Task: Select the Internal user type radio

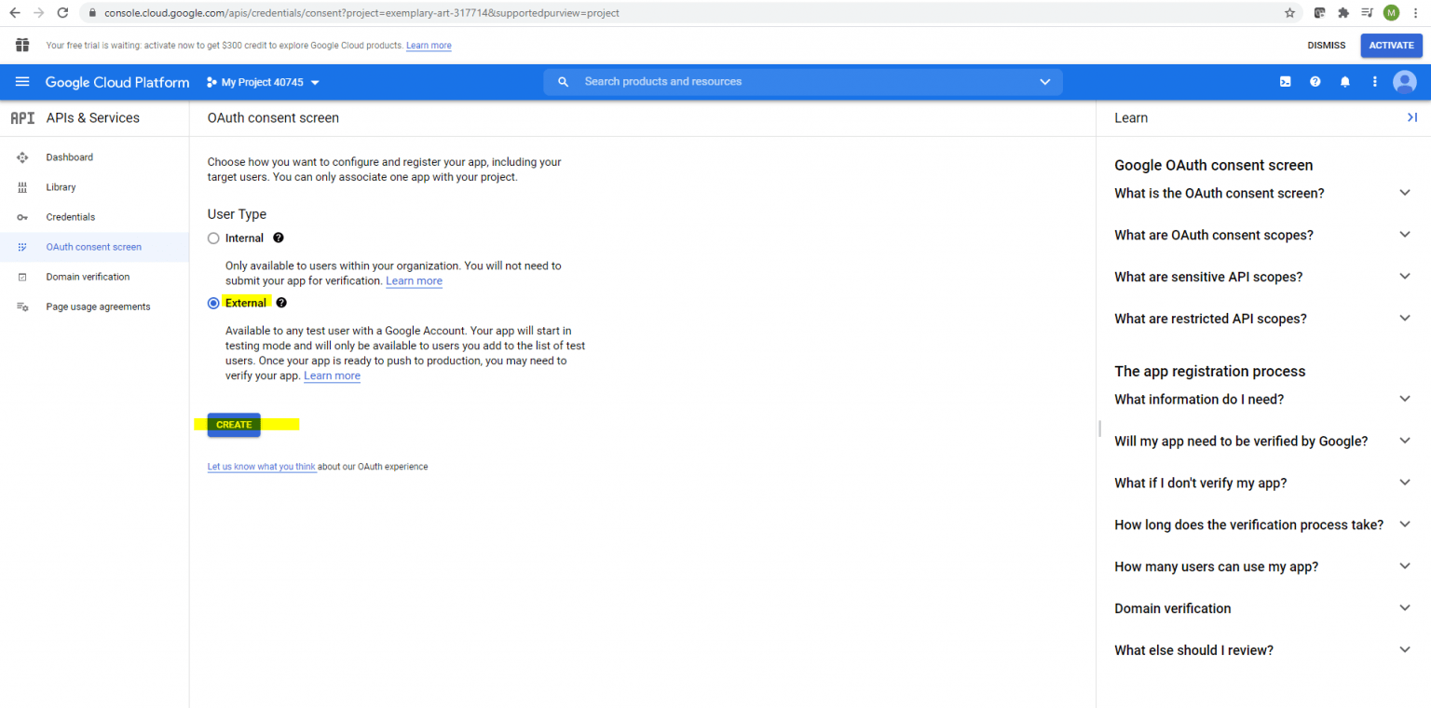Action: (x=213, y=238)
